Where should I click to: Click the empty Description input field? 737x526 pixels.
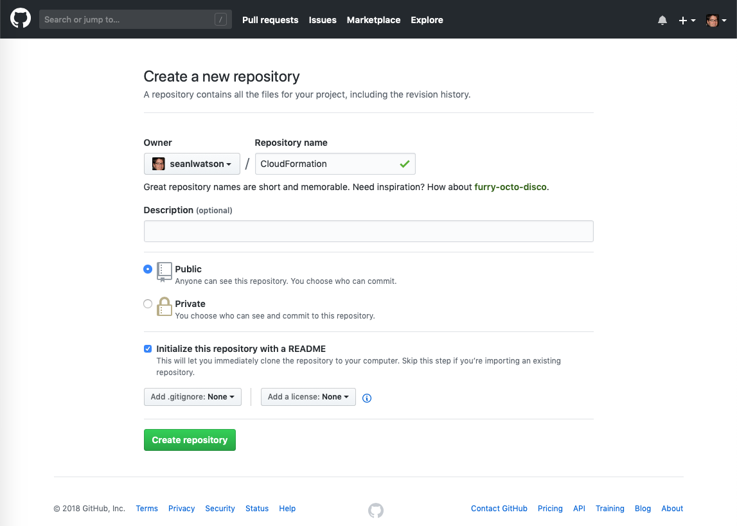click(369, 231)
